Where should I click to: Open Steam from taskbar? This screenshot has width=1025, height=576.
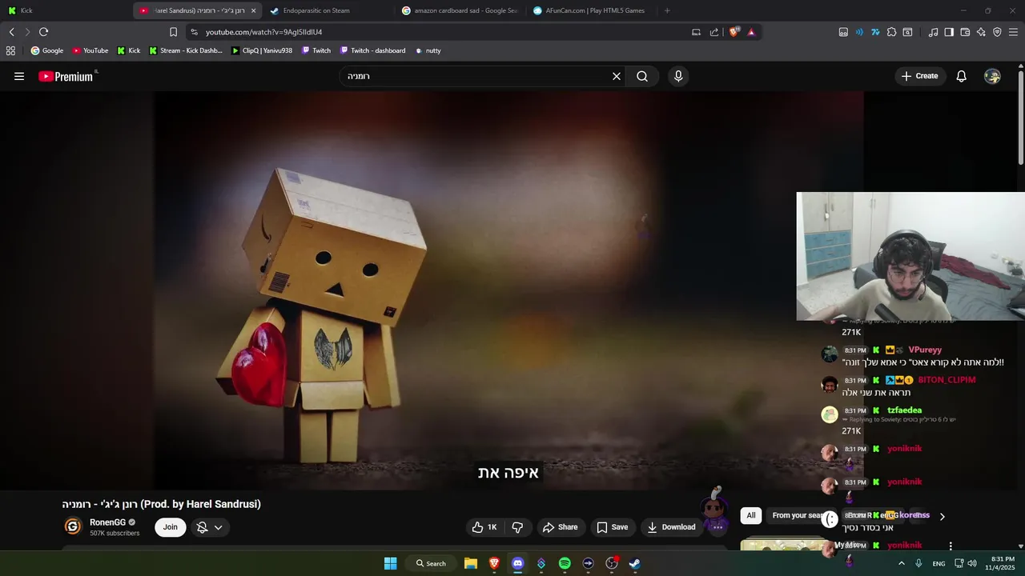[x=634, y=563]
